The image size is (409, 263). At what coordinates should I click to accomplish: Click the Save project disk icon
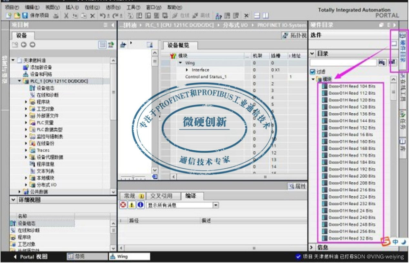pyautogui.click(x=25, y=15)
